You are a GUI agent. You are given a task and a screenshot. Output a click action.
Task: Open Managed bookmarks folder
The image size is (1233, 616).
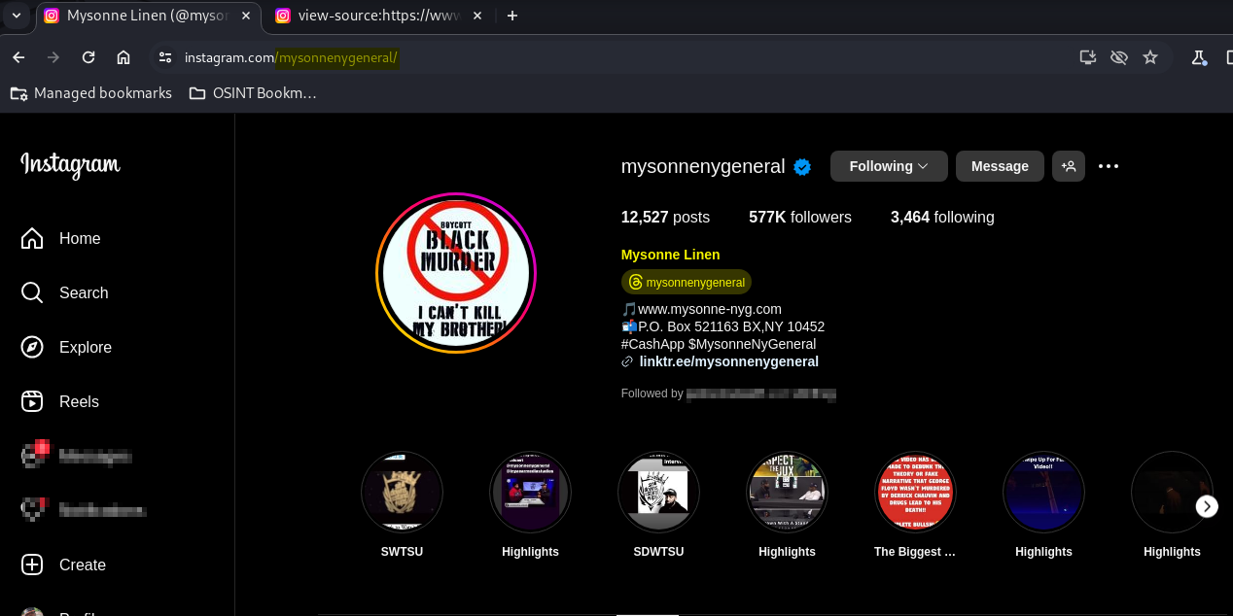click(90, 93)
